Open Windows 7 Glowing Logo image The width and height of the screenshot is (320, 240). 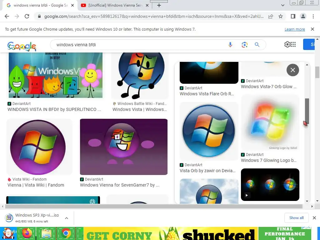[270, 122]
